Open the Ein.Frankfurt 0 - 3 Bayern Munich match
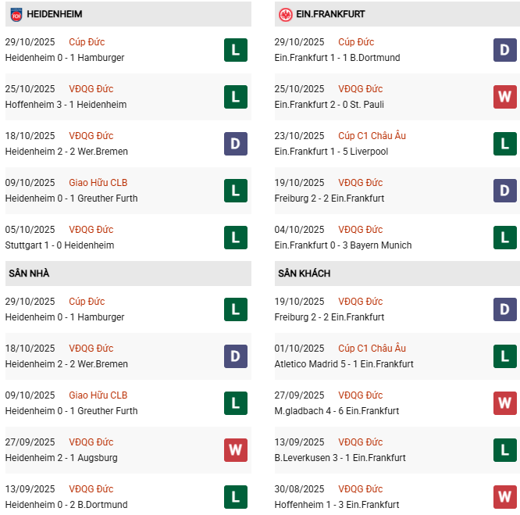The image size is (520, 515). (x=343, y=245)
